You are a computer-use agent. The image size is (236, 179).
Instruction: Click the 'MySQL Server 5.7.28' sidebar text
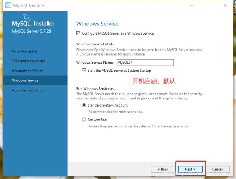(x=32, y=31)
